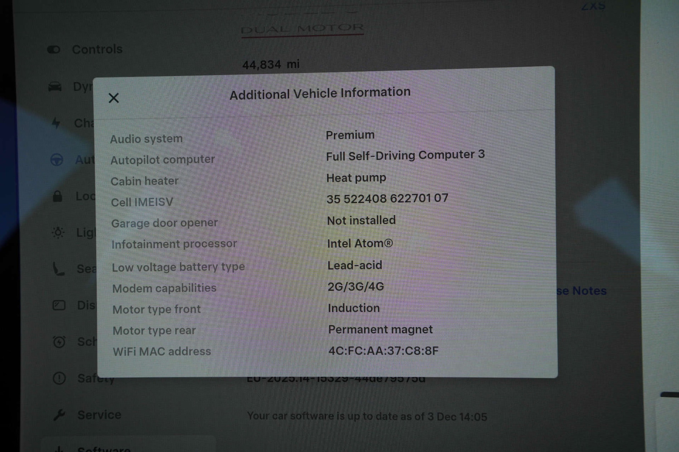Open the Lights bulb icon
The height and width of the screenshot is (452, 679).
(x=58, y=232)
